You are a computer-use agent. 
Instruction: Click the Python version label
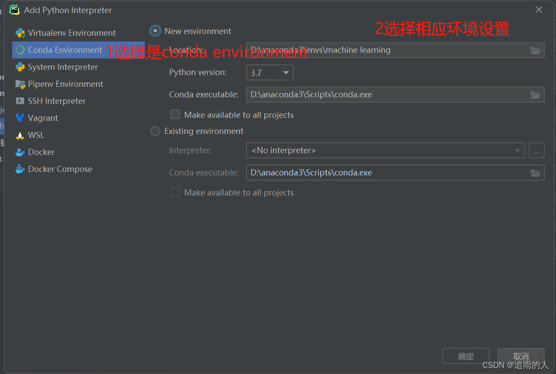(x=198, y=72)
